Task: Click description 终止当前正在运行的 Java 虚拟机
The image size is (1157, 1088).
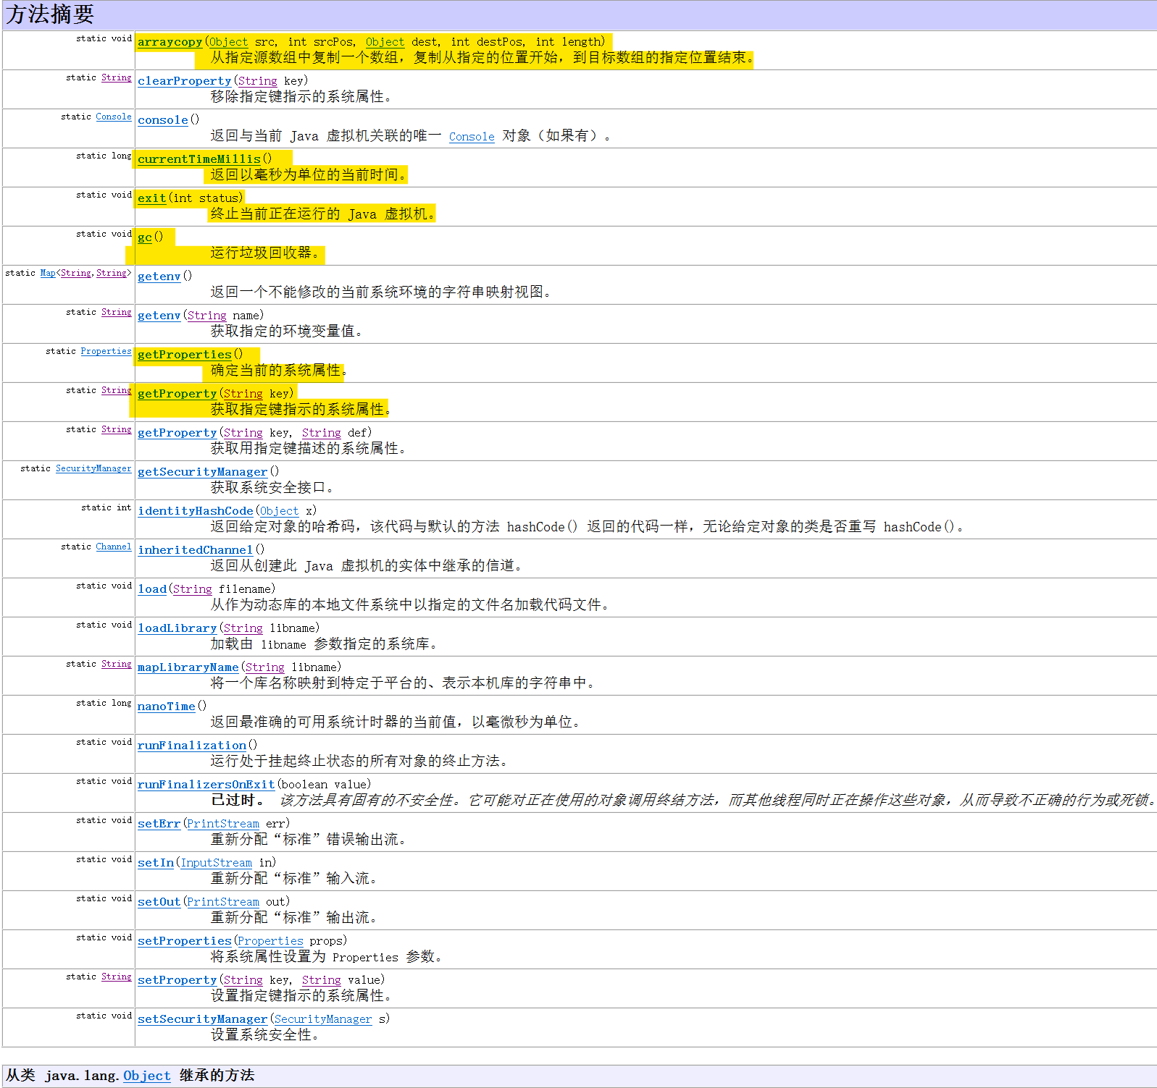Action: pos(322,214)
